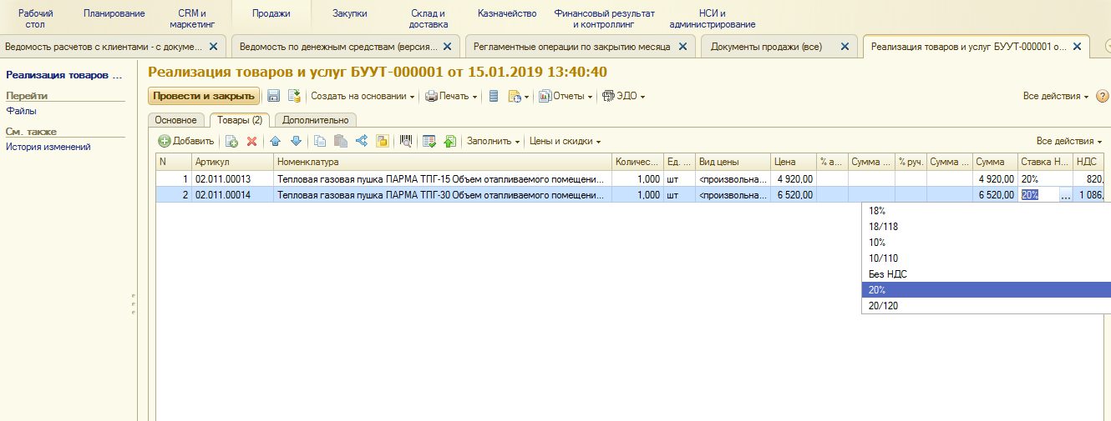Click the split row icon
The image size is (1111, 421).
[361, 141]
